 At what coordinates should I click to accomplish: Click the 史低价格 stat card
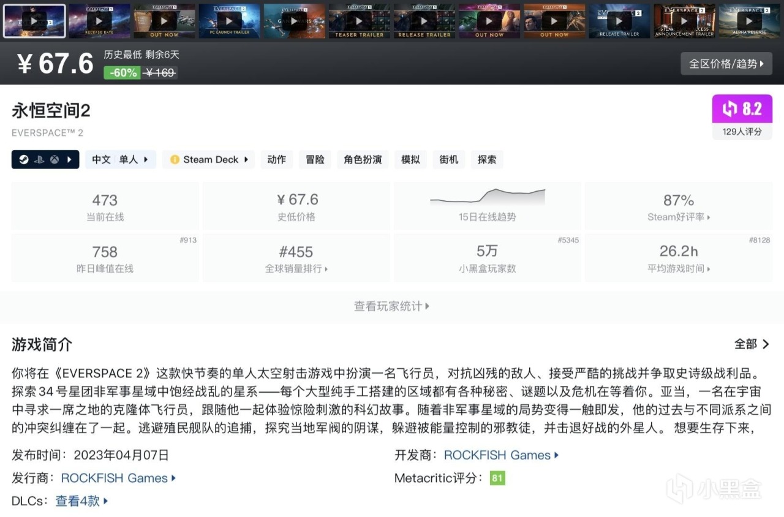coord(296,206)
